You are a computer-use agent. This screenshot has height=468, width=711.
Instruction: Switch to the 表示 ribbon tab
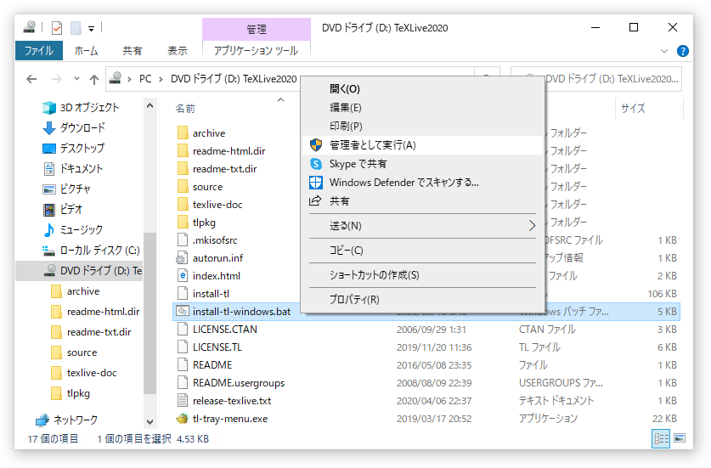pos(178,50)
